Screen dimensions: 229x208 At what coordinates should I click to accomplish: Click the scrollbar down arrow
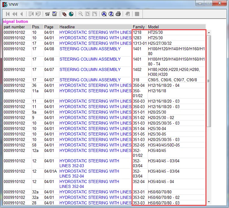pyautogui.click(x=209, y=202)
